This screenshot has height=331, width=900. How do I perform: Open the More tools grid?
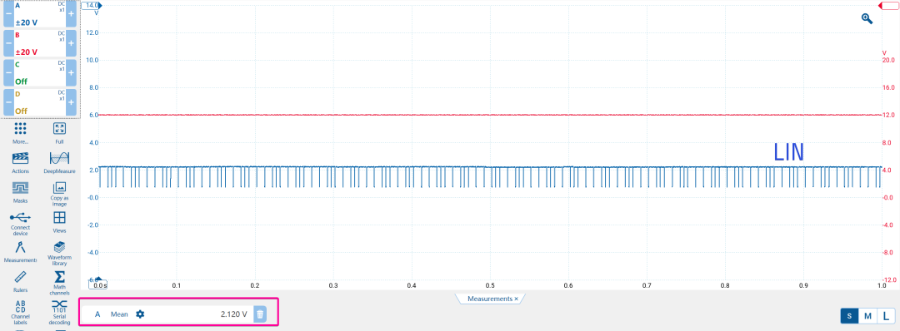20,132
